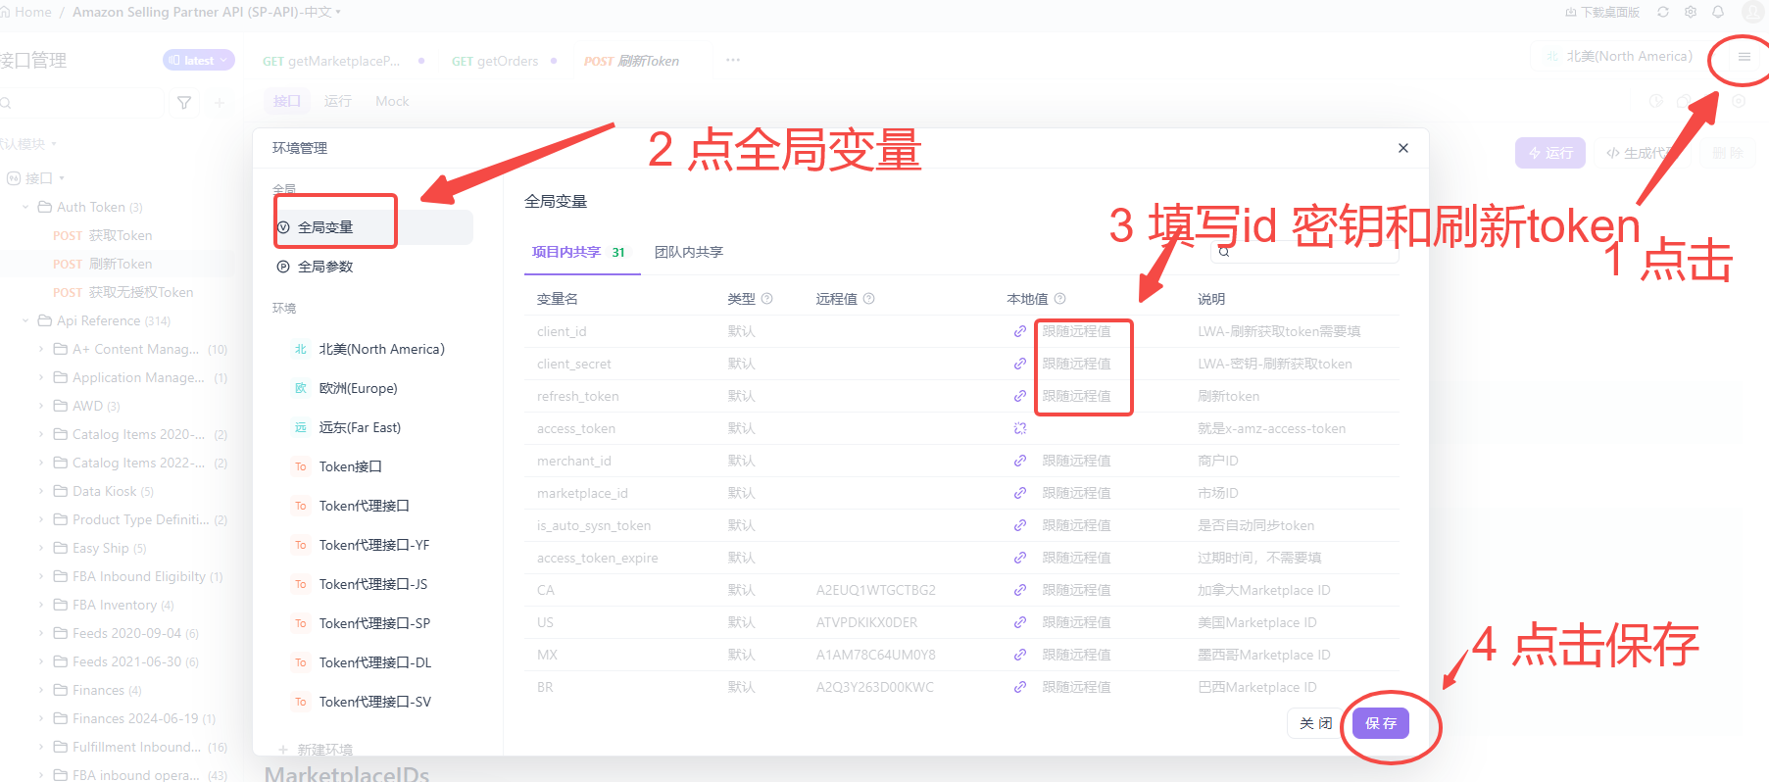Open notifications bell in the top bar
This screenshot has height=782, width=1769.
click(1718, 12)
